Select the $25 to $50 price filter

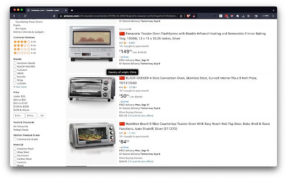[20, 100]
